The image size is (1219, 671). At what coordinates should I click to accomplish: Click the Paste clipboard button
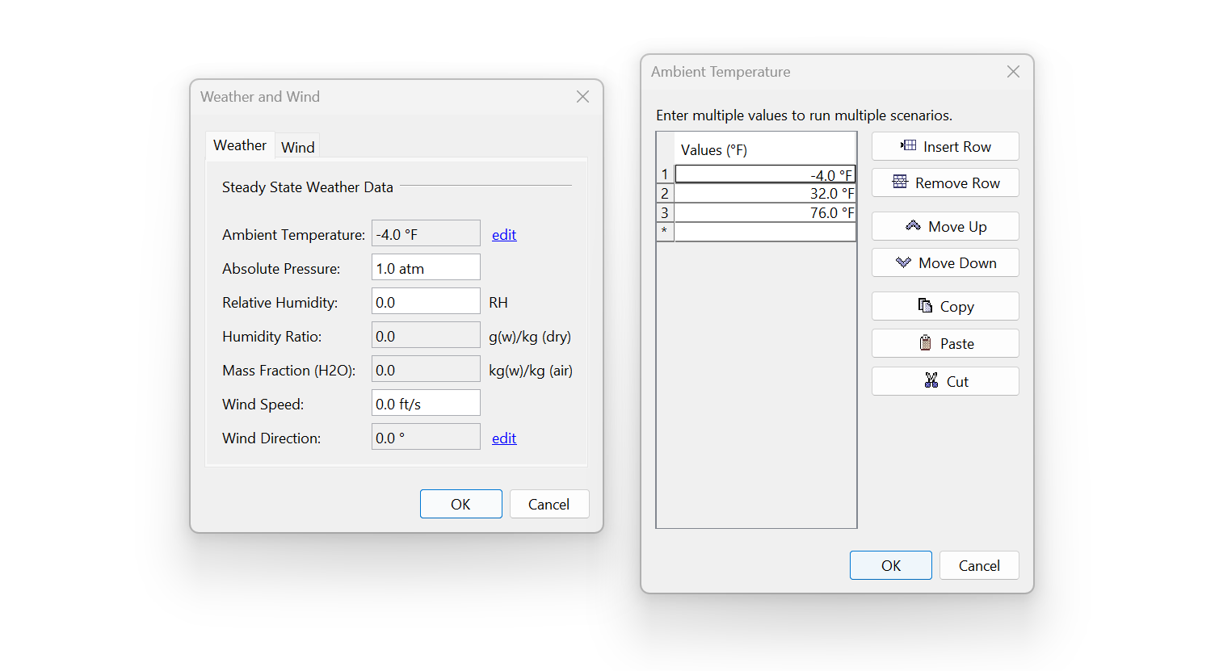[x=944, y=344]
